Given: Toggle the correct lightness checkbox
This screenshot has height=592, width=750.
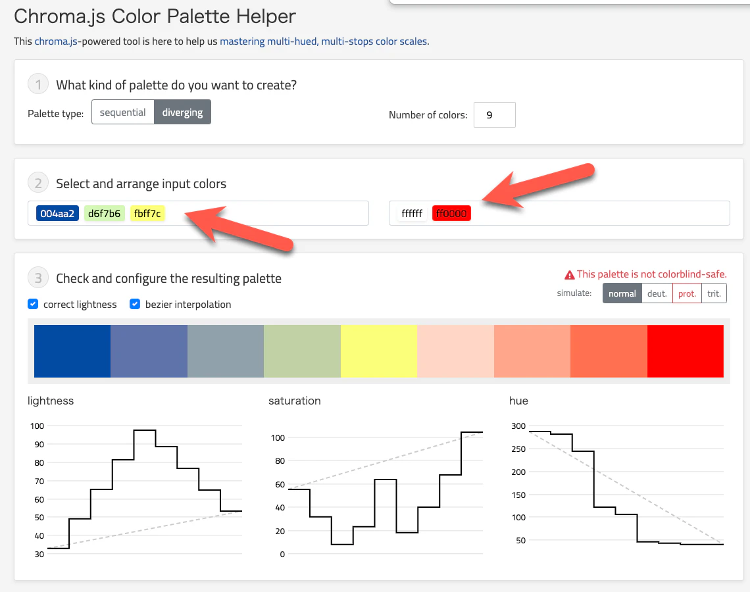Looking at the screenshot, I should [x=33, y=304].
